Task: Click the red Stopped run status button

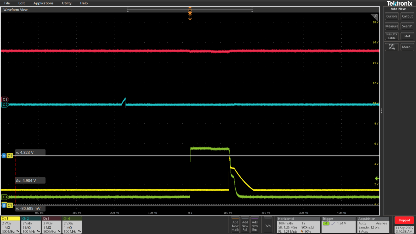Action: click(x=404, y=220)
